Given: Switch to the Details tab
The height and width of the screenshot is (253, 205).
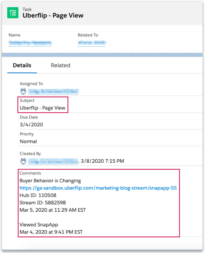Looking at the screenshot, I should click(x=22, y=65).
